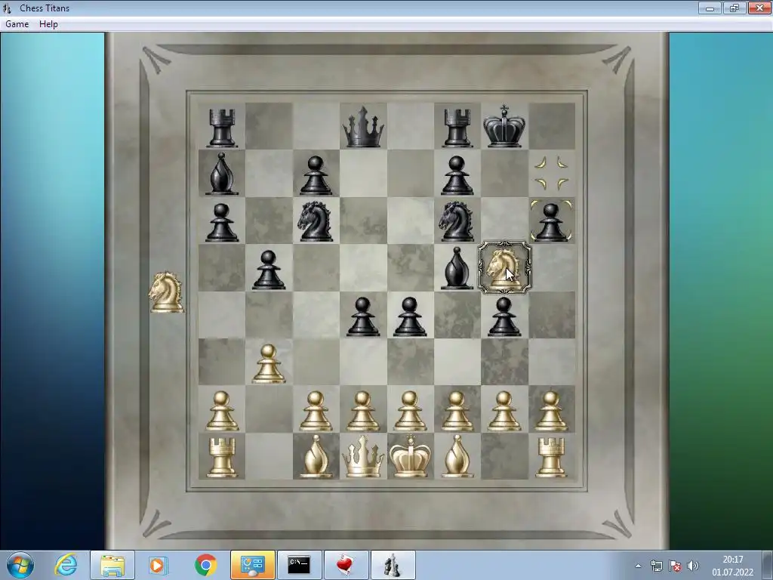Click the black knight on f6
This screenshot has height=580, width=773.
[x=457, y=221]
